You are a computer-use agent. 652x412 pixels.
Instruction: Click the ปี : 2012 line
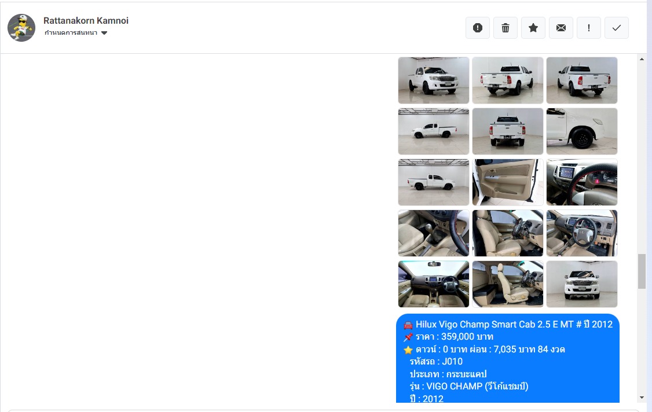[427, 398]
